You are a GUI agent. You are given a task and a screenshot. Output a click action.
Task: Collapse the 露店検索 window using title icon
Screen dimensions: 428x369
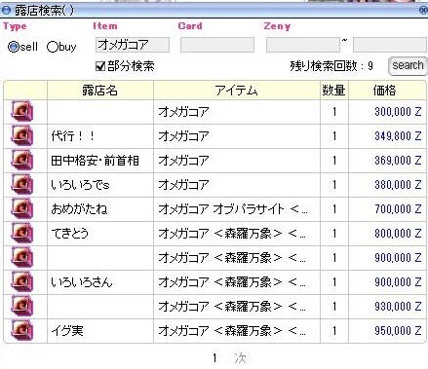point(6,11)
